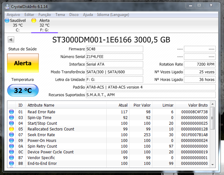Go to previous disk with left arrow

pos(11,39)
